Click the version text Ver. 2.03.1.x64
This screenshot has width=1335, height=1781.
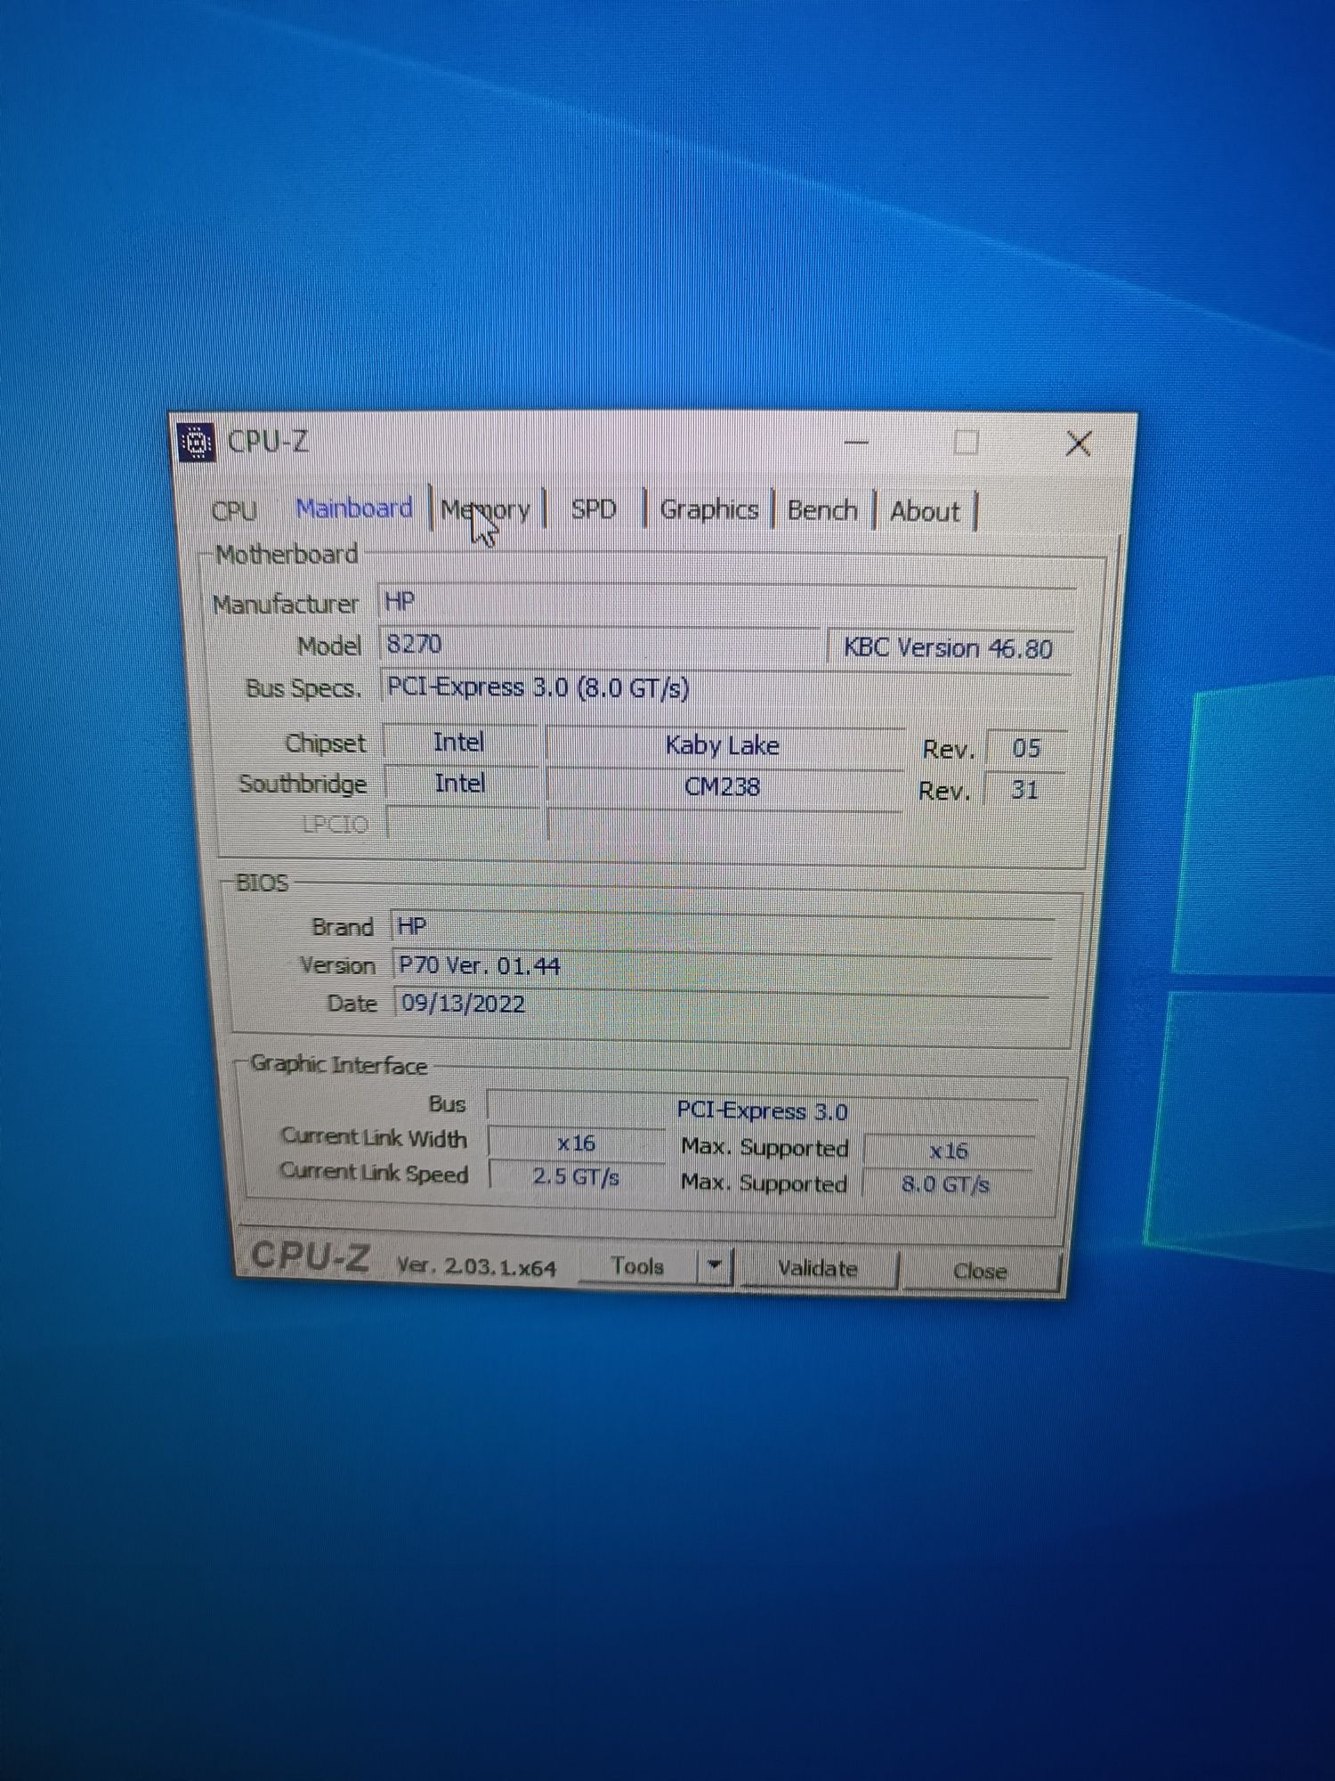pos(476,1266)
